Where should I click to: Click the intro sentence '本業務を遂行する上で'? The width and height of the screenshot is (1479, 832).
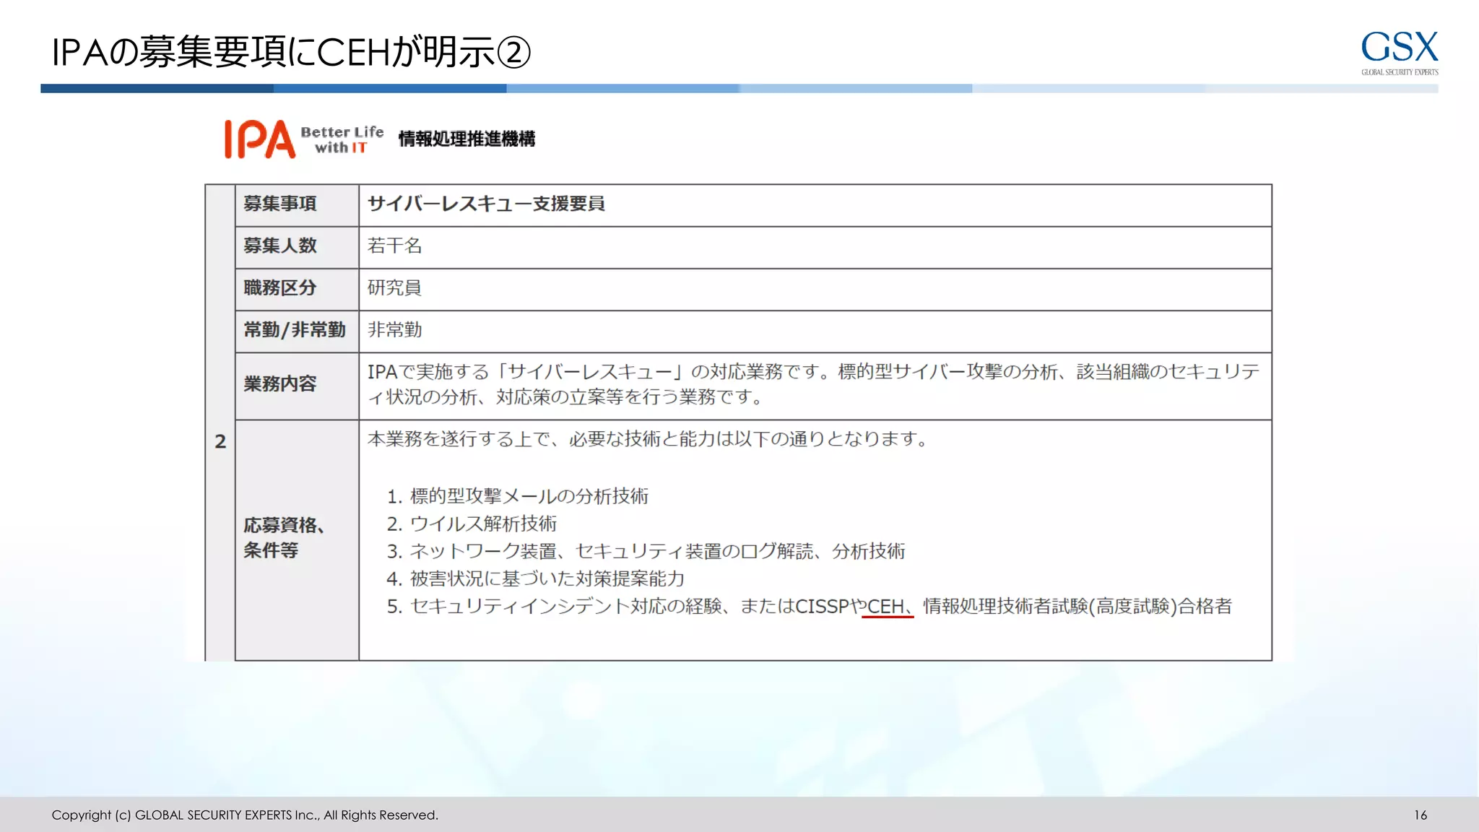(648, 439)
